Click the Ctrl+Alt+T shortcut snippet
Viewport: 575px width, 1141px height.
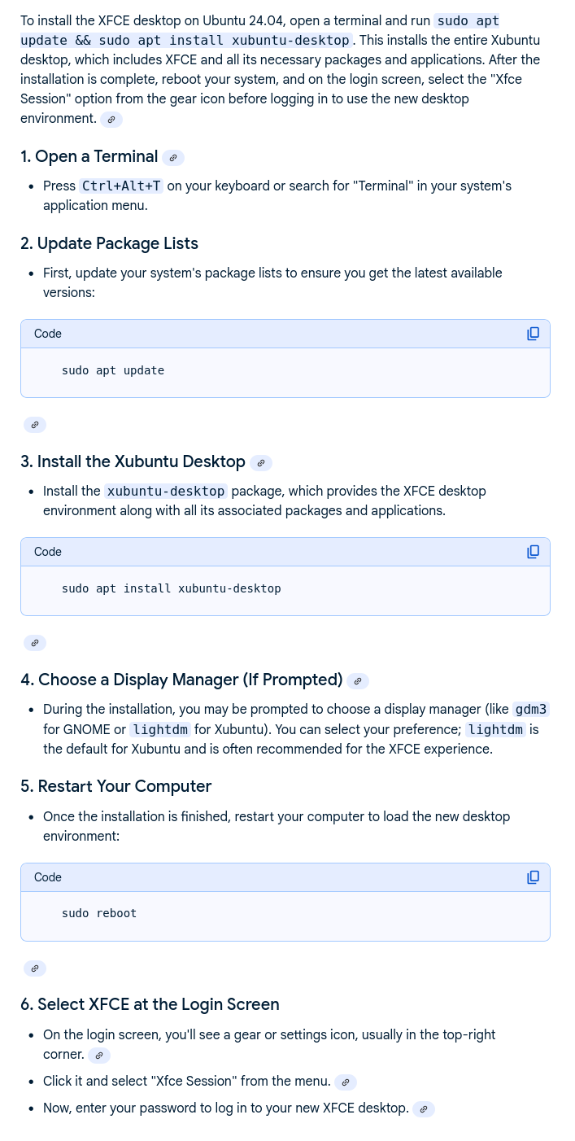[122, 186]
